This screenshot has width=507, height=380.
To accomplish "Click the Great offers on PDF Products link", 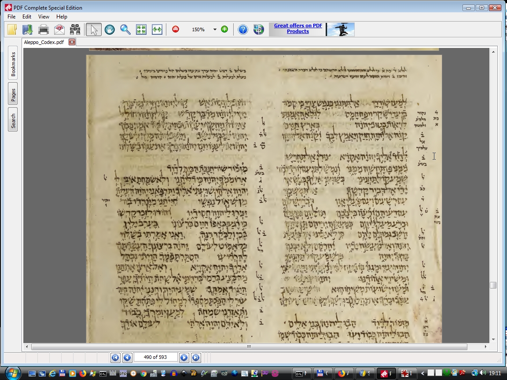I will (298, 29).
